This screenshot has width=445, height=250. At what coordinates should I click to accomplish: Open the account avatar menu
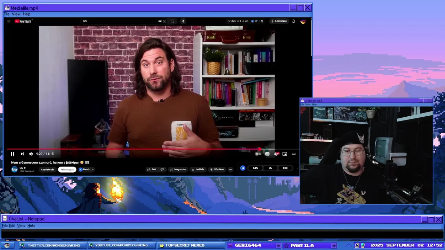point(303,21)
